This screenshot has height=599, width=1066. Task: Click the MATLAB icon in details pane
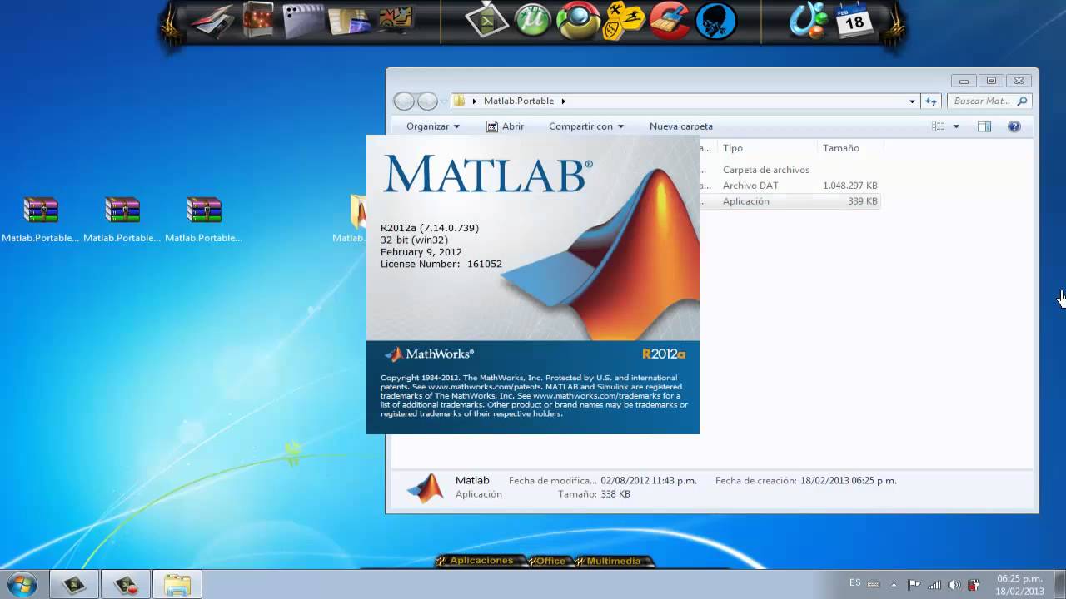[425, 488]
